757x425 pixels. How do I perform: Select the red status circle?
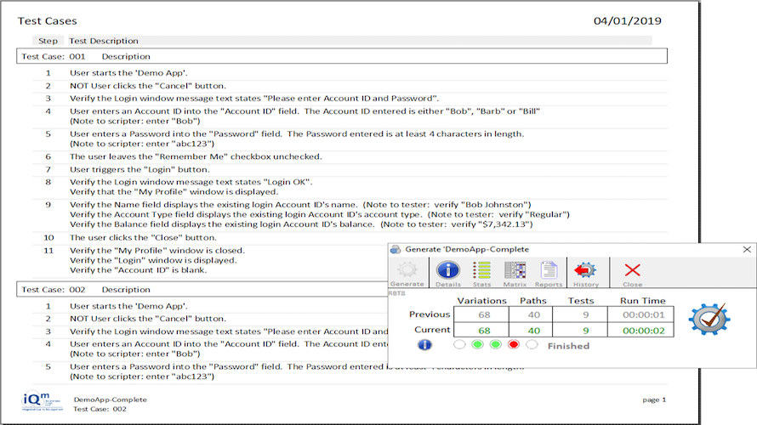pos(514,344)
